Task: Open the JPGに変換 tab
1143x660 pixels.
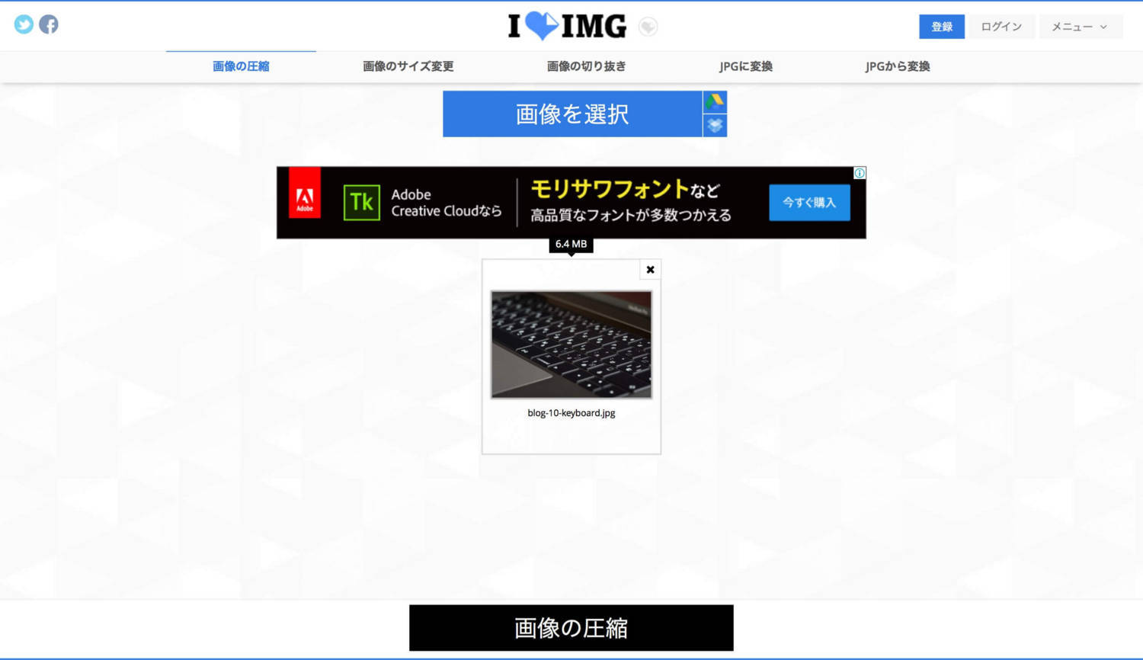Action: [x=746, y=66]
